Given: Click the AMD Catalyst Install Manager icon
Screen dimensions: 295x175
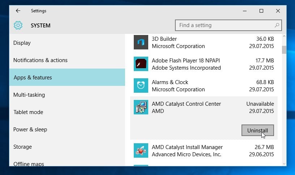Looking at the screenshot, I should [x=141, y=151].
